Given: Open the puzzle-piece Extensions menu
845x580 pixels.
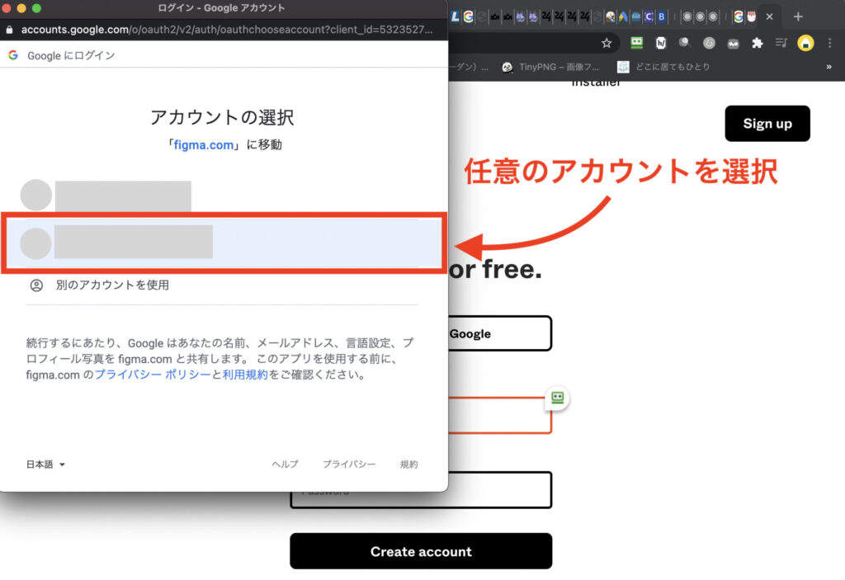Looking at the screenshot, I should [758, 43].
